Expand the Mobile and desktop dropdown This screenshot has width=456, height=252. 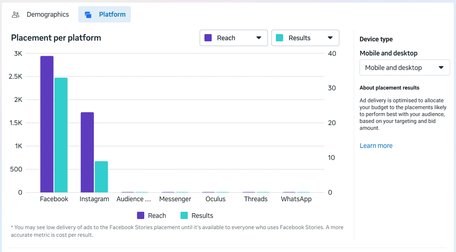(x=405, y=68)
